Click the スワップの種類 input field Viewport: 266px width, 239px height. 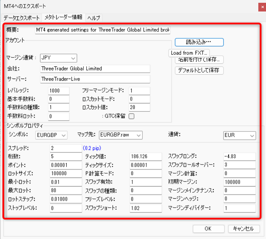[x=146, y=191]
